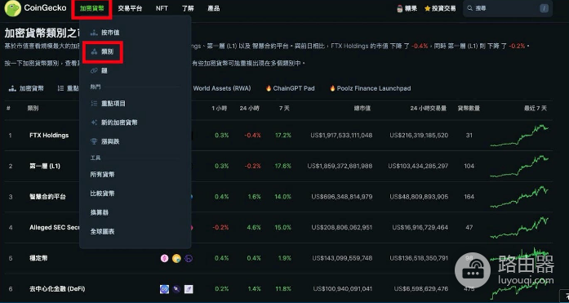Sort the table by the 類別 column header
Screen dimensions: 569x303
tap(33, 108)
